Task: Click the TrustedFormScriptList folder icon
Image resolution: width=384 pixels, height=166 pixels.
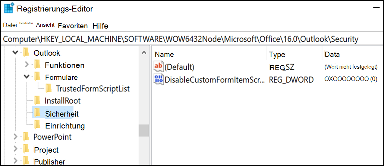Action: click(x=48, y=88)
